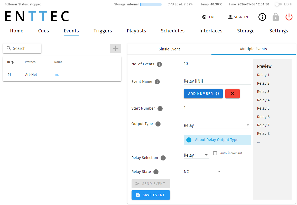The image size is (297, 205).
Task: Click the red power icon
Action: [289, 17]
